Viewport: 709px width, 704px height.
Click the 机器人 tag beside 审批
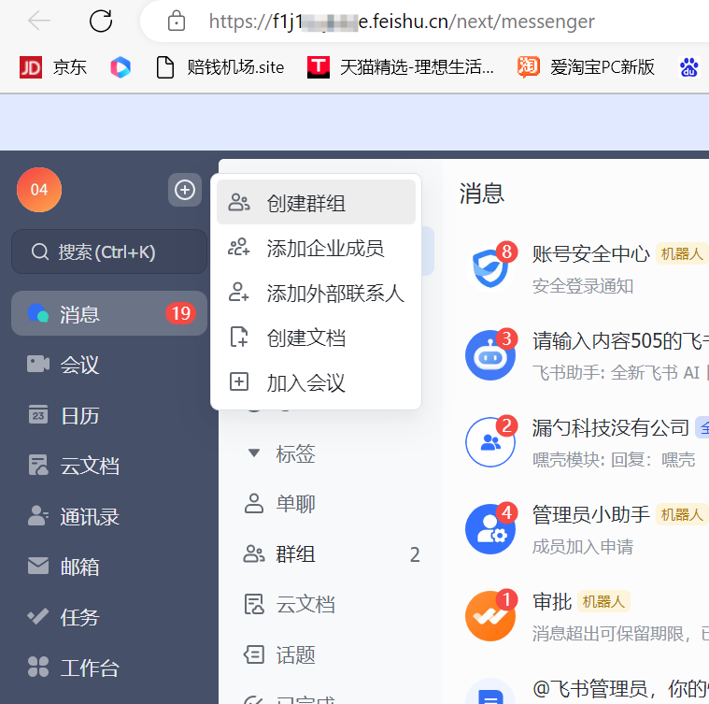coord(603,602)
